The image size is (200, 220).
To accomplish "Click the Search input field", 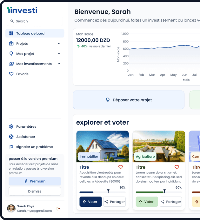I will coord(35,21).
